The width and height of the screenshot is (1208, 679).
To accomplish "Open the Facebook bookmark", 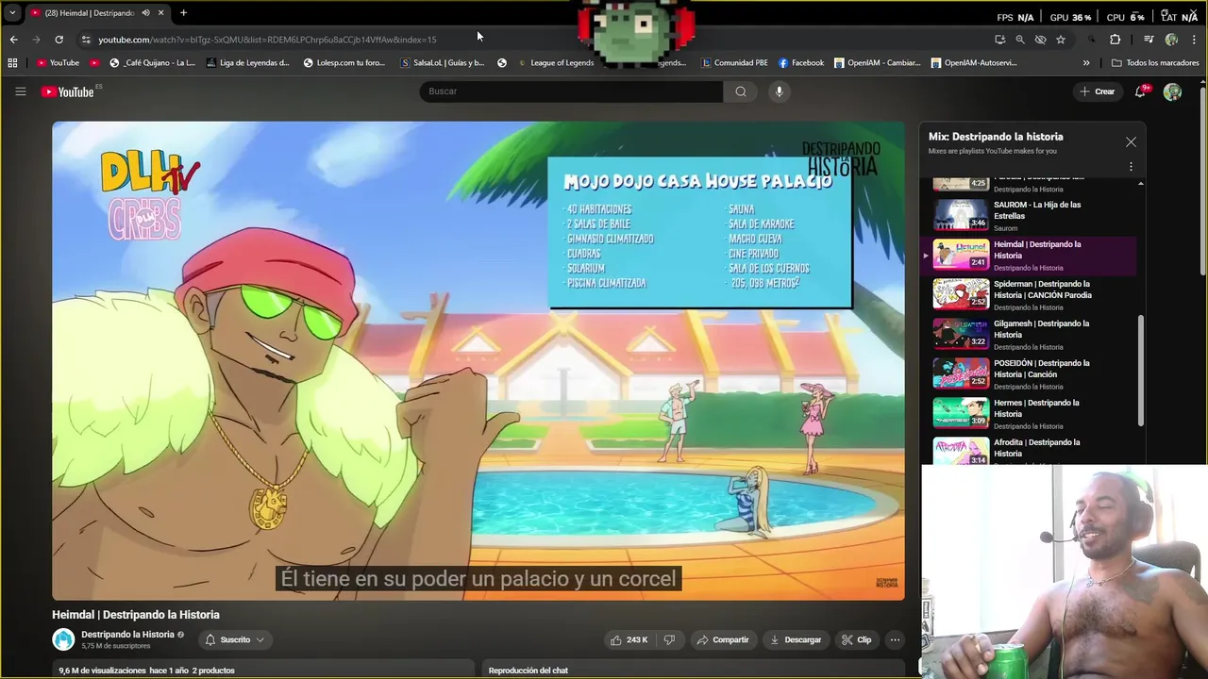I will tap(801, 63).
